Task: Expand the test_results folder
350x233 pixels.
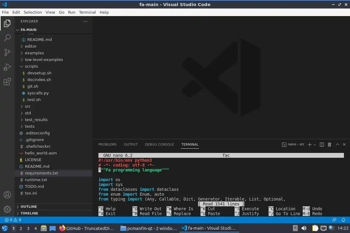Action: (53, 120)
